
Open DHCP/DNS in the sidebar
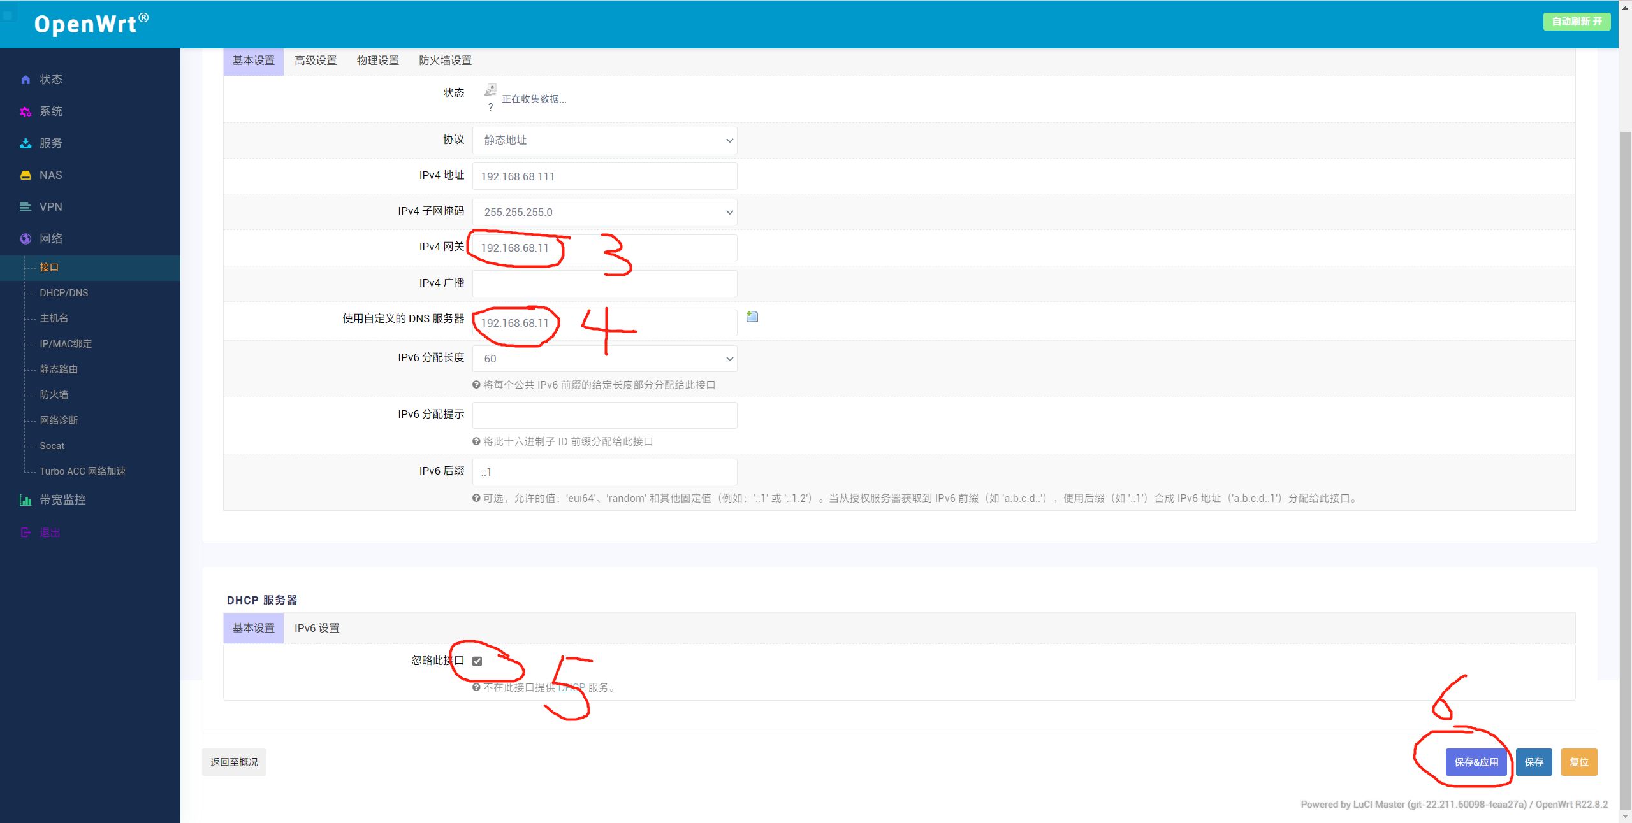(x=64, y=293)
